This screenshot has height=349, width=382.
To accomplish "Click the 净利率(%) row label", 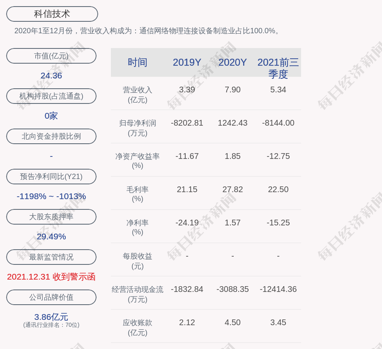I will (x=138, y=227).
